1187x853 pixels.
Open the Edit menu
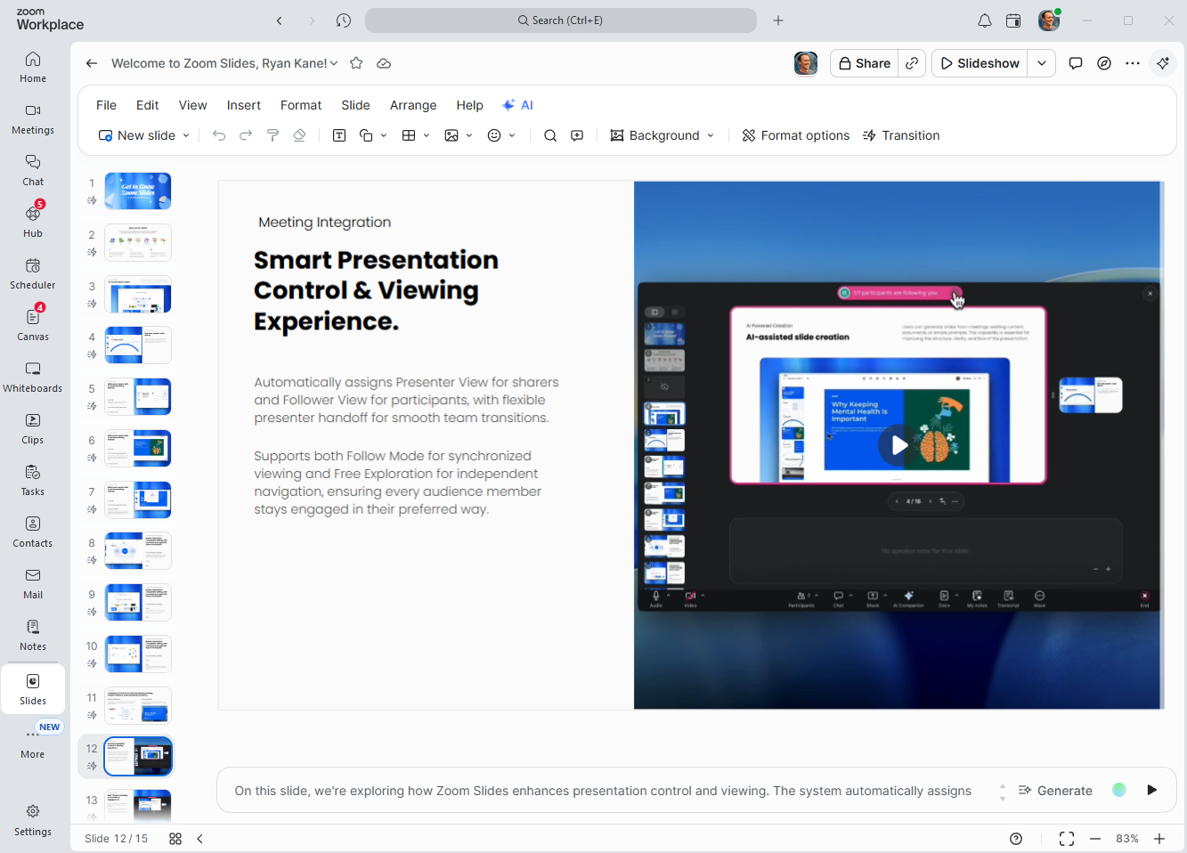tap(147, 105)
